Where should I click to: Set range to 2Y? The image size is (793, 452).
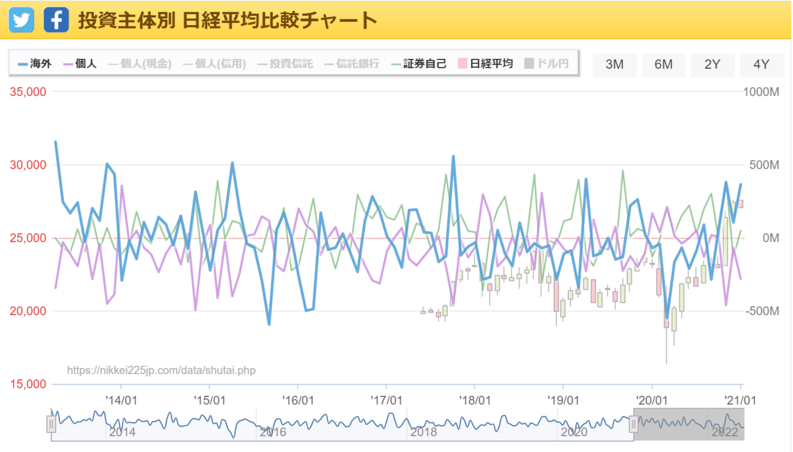pyautogui.click(x=712, y=64)
